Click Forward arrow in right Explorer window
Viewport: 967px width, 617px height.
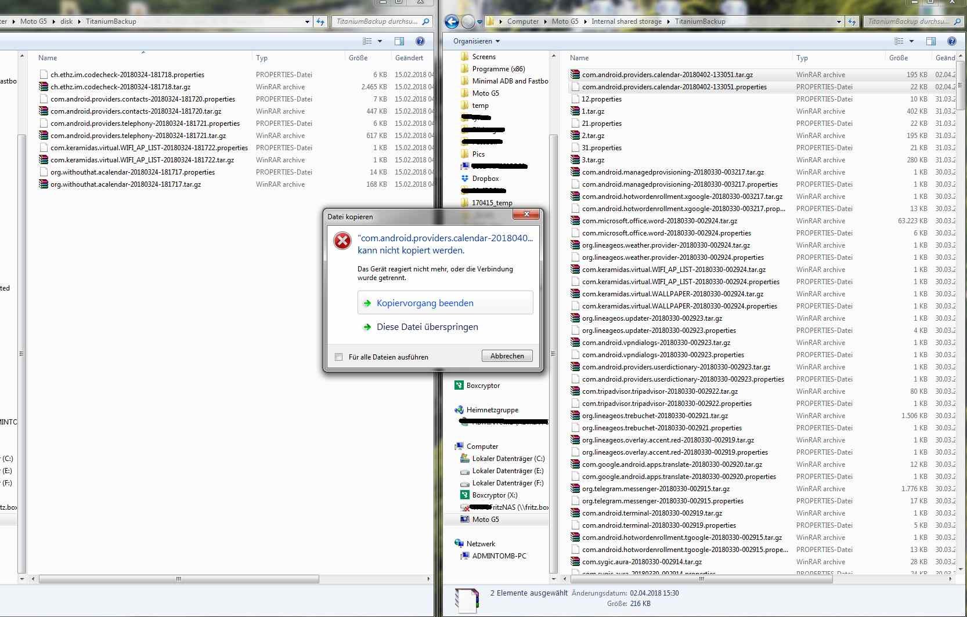468,22
